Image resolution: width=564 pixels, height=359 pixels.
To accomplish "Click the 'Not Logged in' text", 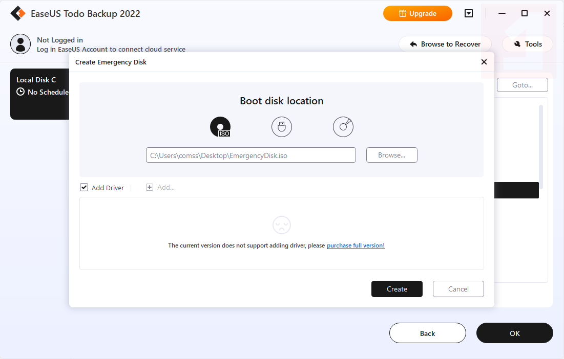I will [60, 40].
